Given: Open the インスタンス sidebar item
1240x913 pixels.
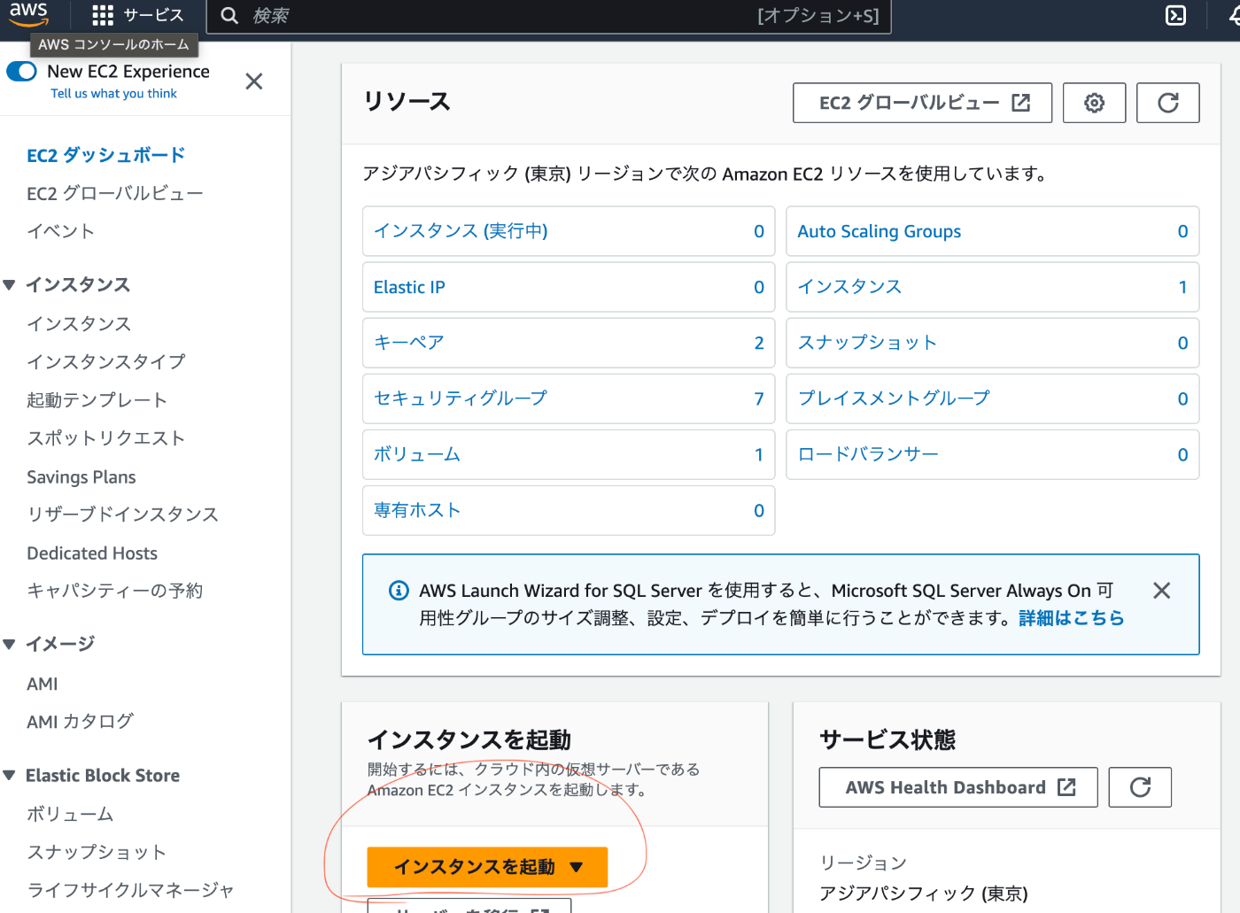Looking at the screenshot, I should [x=79, y=324].
